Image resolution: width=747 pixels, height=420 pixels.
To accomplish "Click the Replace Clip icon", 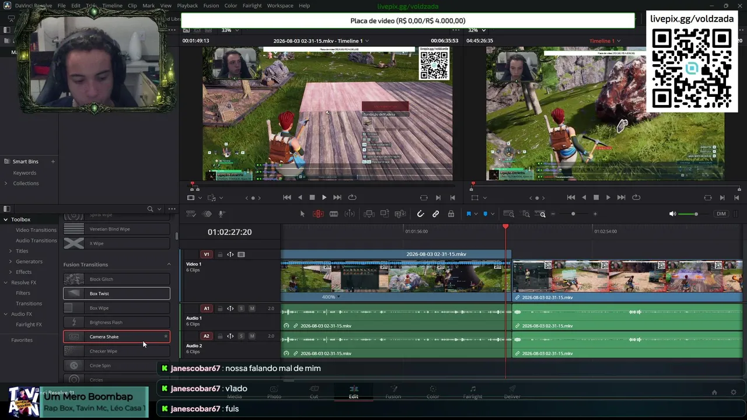I will [400, 214].
